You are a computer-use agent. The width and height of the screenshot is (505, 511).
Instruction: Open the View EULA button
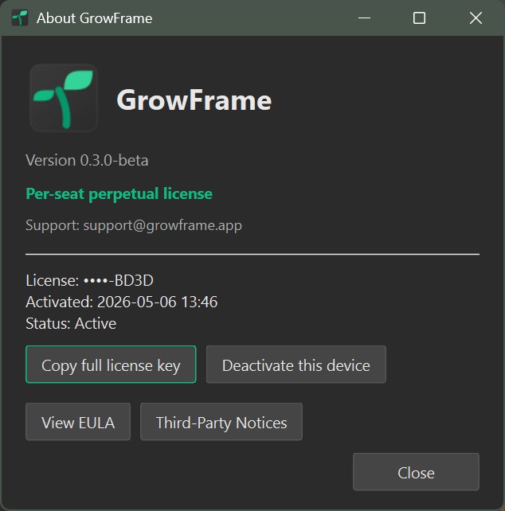click(78, 422)
